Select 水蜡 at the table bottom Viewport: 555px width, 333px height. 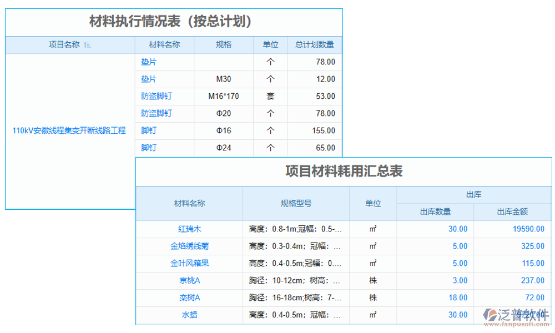tap(189, 315)
